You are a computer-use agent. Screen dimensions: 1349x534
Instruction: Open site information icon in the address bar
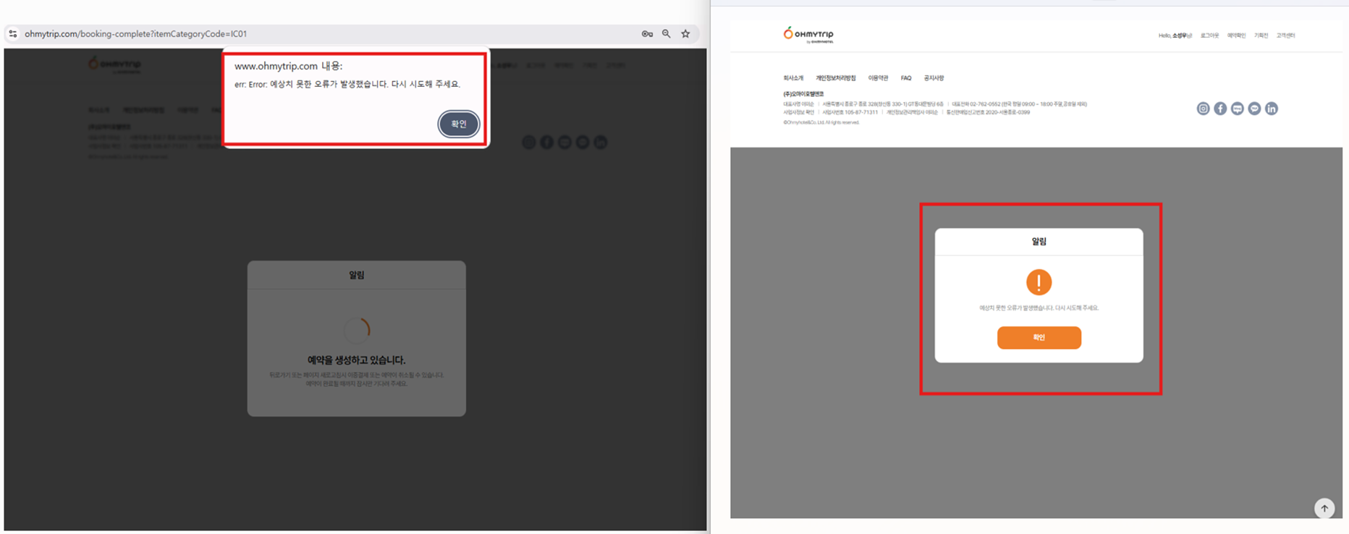pos(13,34)
